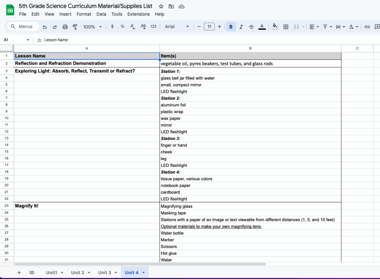
Task: Click the font size field showing 11
Action: point(209,27)
